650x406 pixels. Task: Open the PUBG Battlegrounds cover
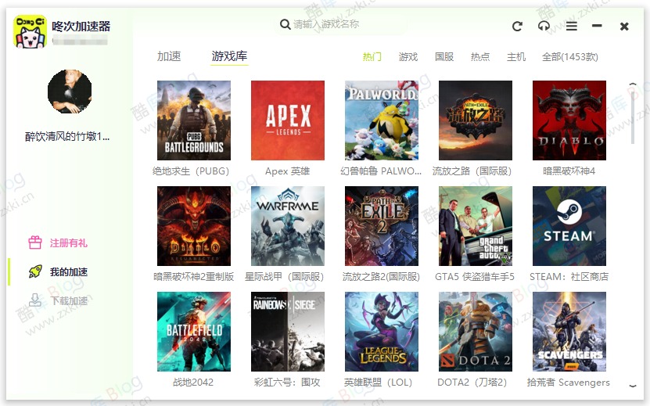point(194,120)
